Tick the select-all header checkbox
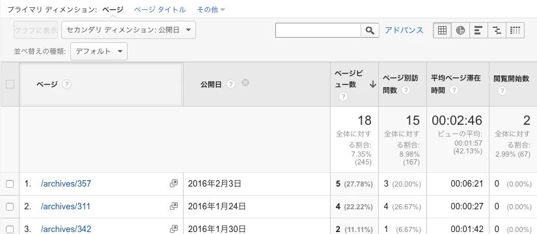 tap(10, 84)
